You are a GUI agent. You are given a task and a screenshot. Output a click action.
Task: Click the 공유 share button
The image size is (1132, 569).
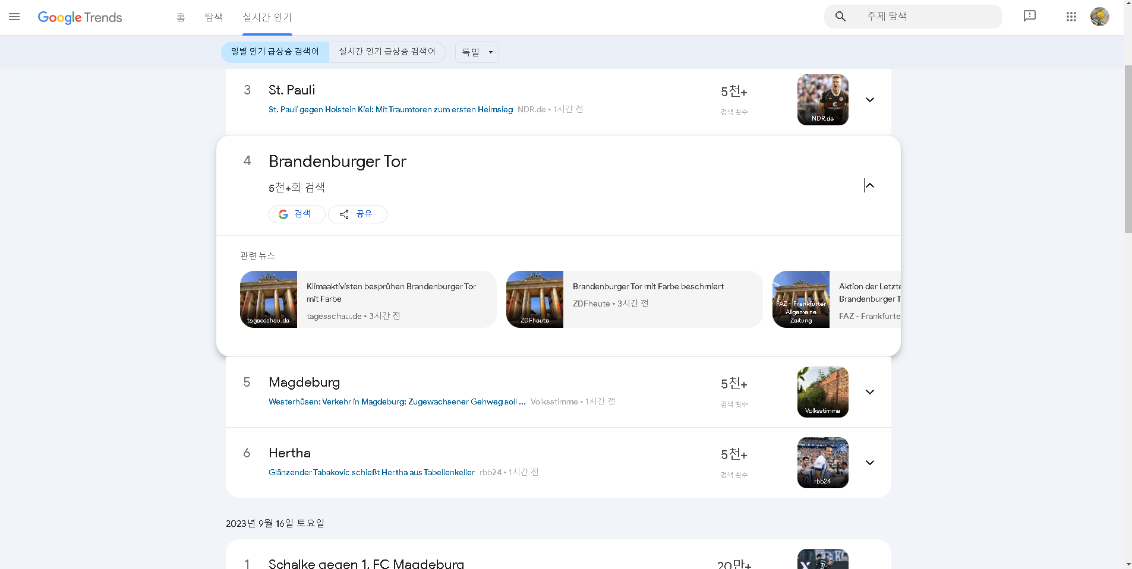pyautogui.click(x=358, y=214)
